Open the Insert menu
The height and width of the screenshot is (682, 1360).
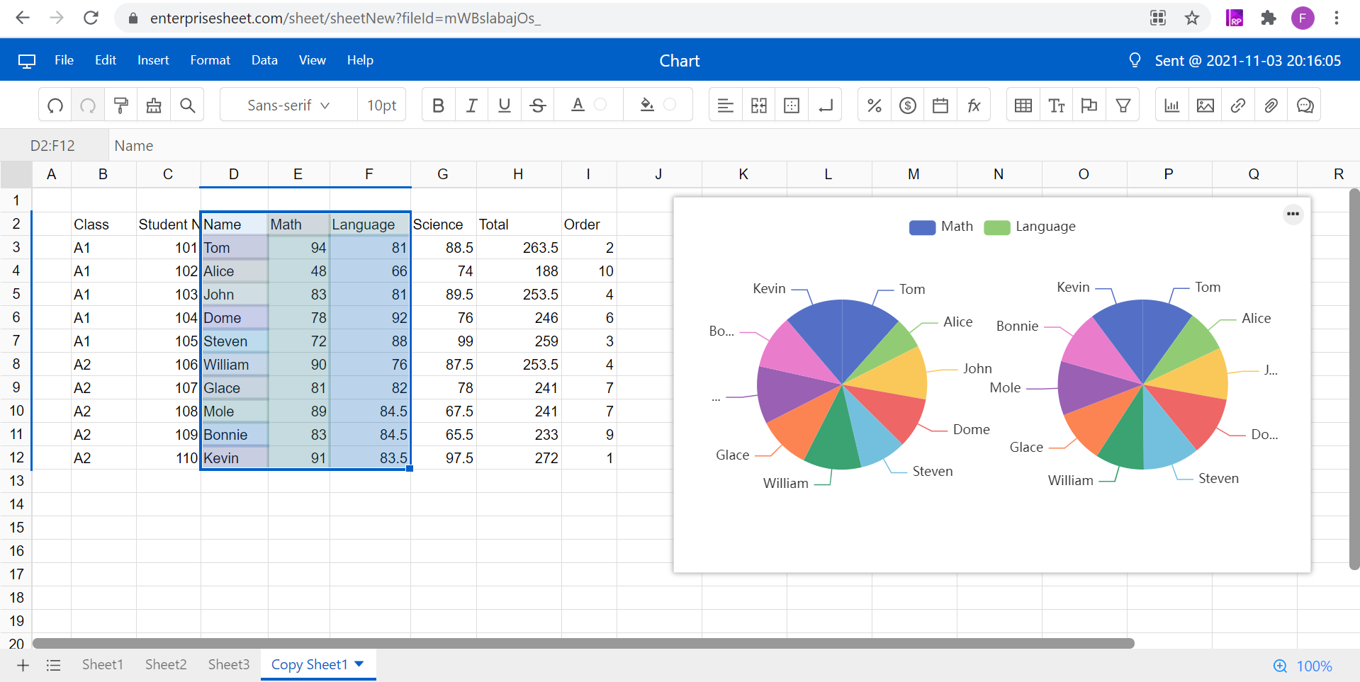click(x=153, y=60)
